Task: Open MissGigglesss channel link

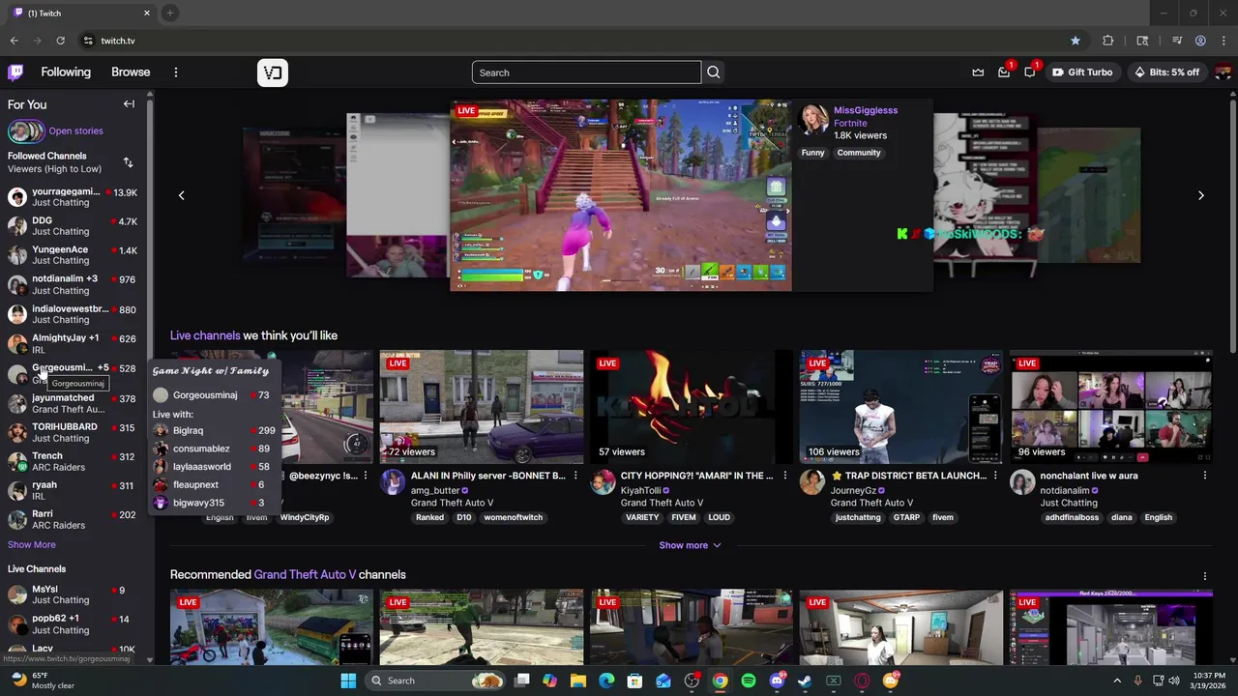Action: [866, 110]
